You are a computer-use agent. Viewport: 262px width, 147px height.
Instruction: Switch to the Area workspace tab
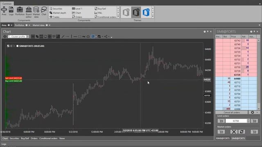click(x=4, y=25)
